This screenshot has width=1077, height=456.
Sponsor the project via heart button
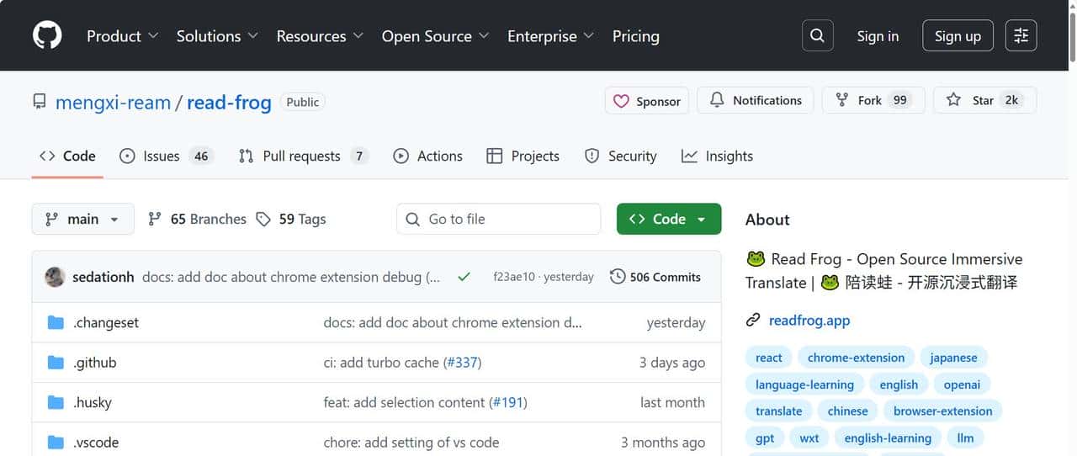647,101
